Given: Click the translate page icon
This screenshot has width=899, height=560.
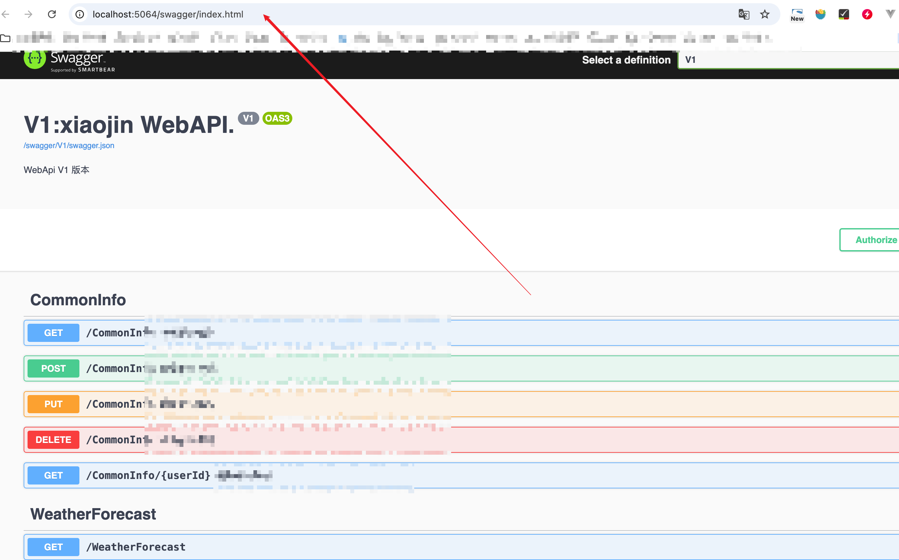Looking at the screenshot, I should tap(743, 14).
